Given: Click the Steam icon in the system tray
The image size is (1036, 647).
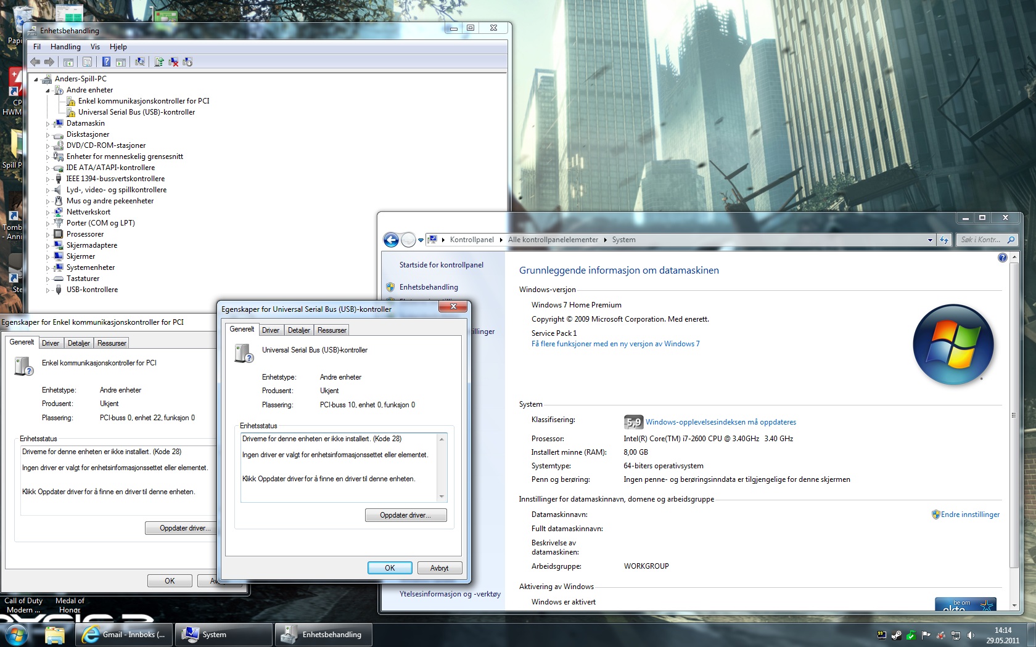Looking at the screenshot, I should 897,635.
